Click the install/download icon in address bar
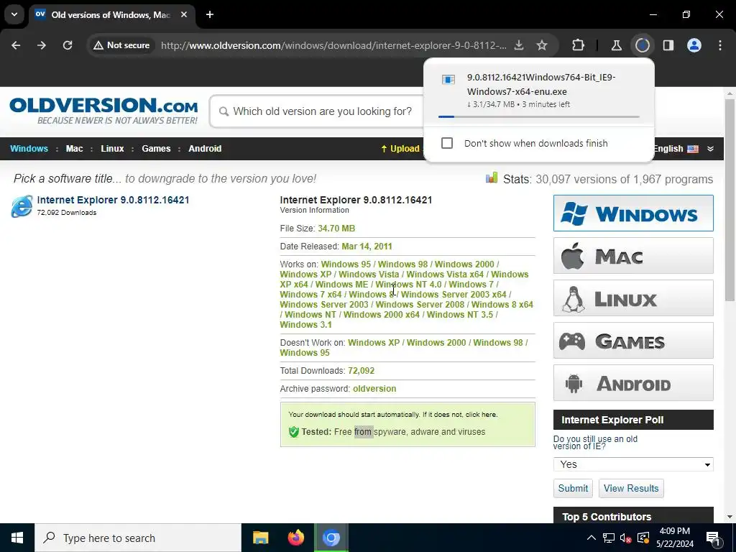 519,45
